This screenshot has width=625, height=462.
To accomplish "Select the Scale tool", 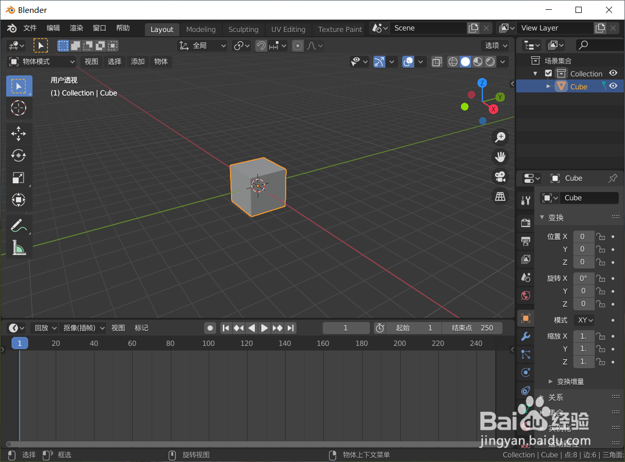I will 19,178.
